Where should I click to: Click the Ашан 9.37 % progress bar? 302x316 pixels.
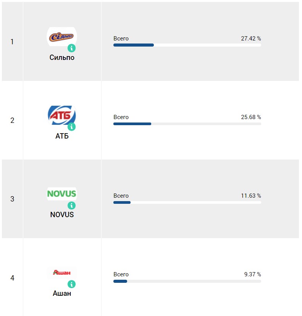[x=187, y=281]
